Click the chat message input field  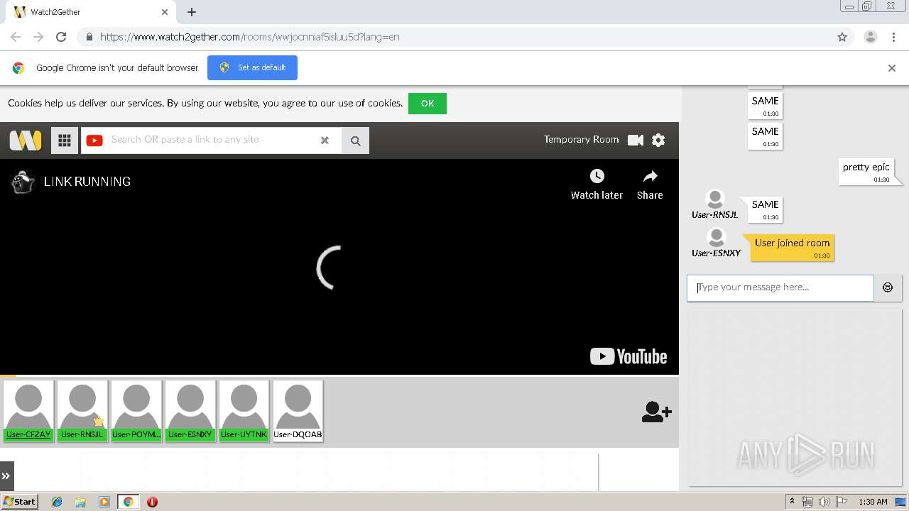tap(780, 288)
